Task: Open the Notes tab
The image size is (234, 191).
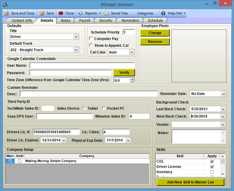Action: click(x=66, y=20)
